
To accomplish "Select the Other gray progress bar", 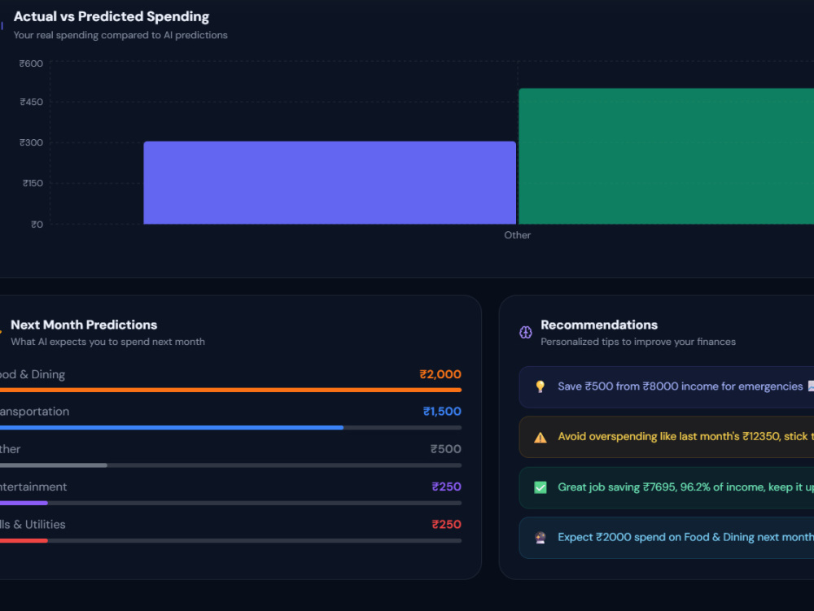I will click(230, 465).
